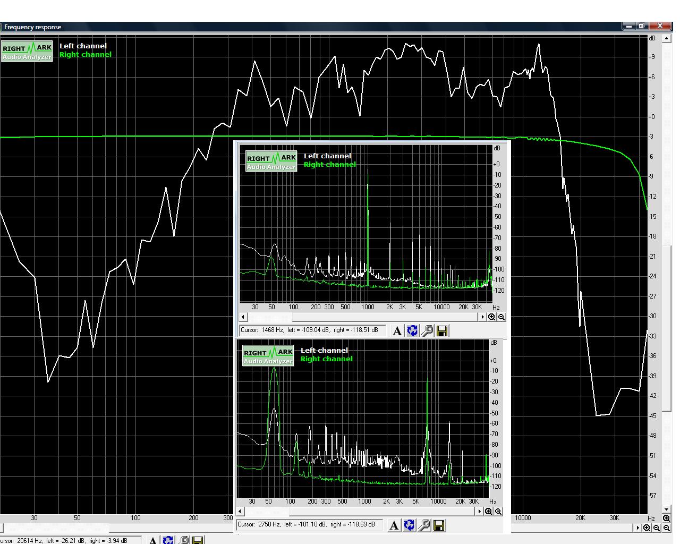This screenshot has height=544, width=680.
Task: Click the floppy disk save icon beside the 1468 Hz readout
Action: pos(442,331)
